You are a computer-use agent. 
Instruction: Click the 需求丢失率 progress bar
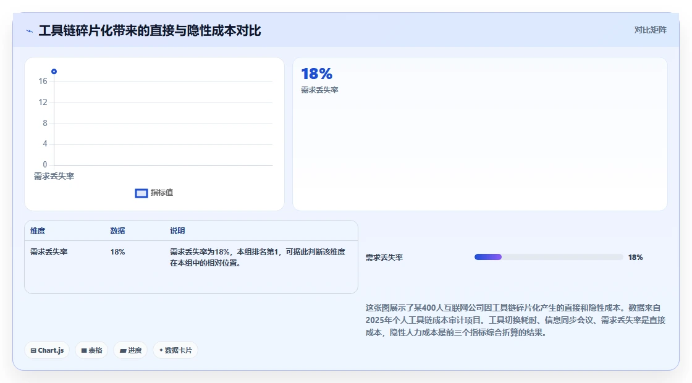tap(548, 257)
